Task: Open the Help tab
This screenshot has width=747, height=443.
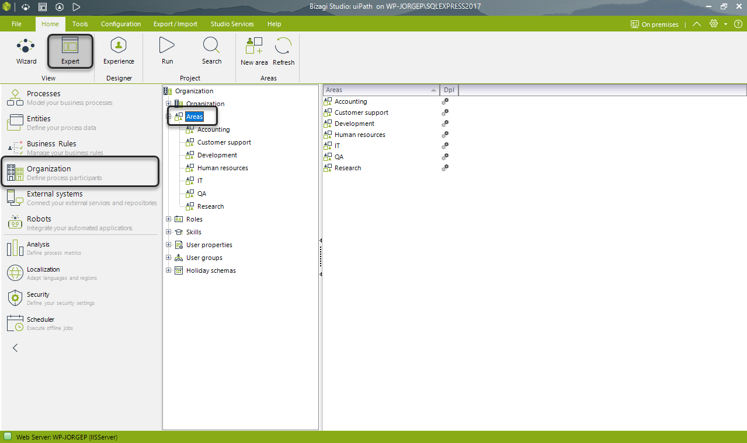Action: (x=274, y=24)
